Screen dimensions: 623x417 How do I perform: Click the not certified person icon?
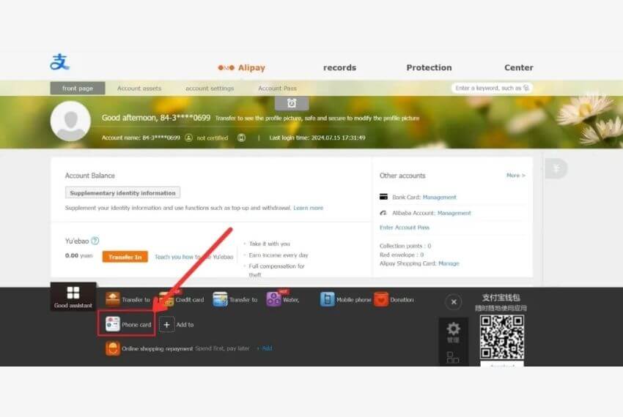[188, 138]
